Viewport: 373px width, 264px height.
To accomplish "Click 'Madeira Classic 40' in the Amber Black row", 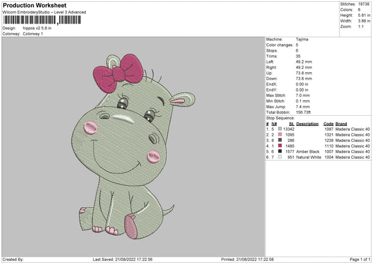I will click(x=352, y=151).
